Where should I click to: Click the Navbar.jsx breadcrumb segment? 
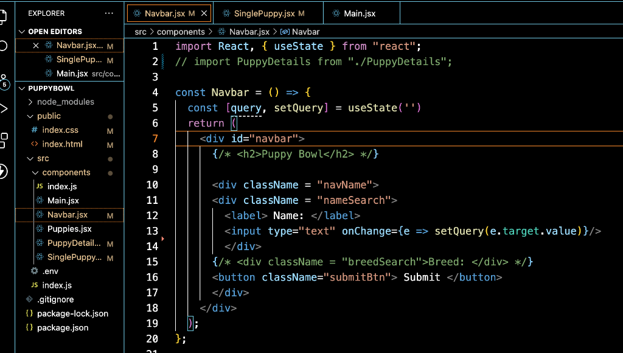(249, 32)
